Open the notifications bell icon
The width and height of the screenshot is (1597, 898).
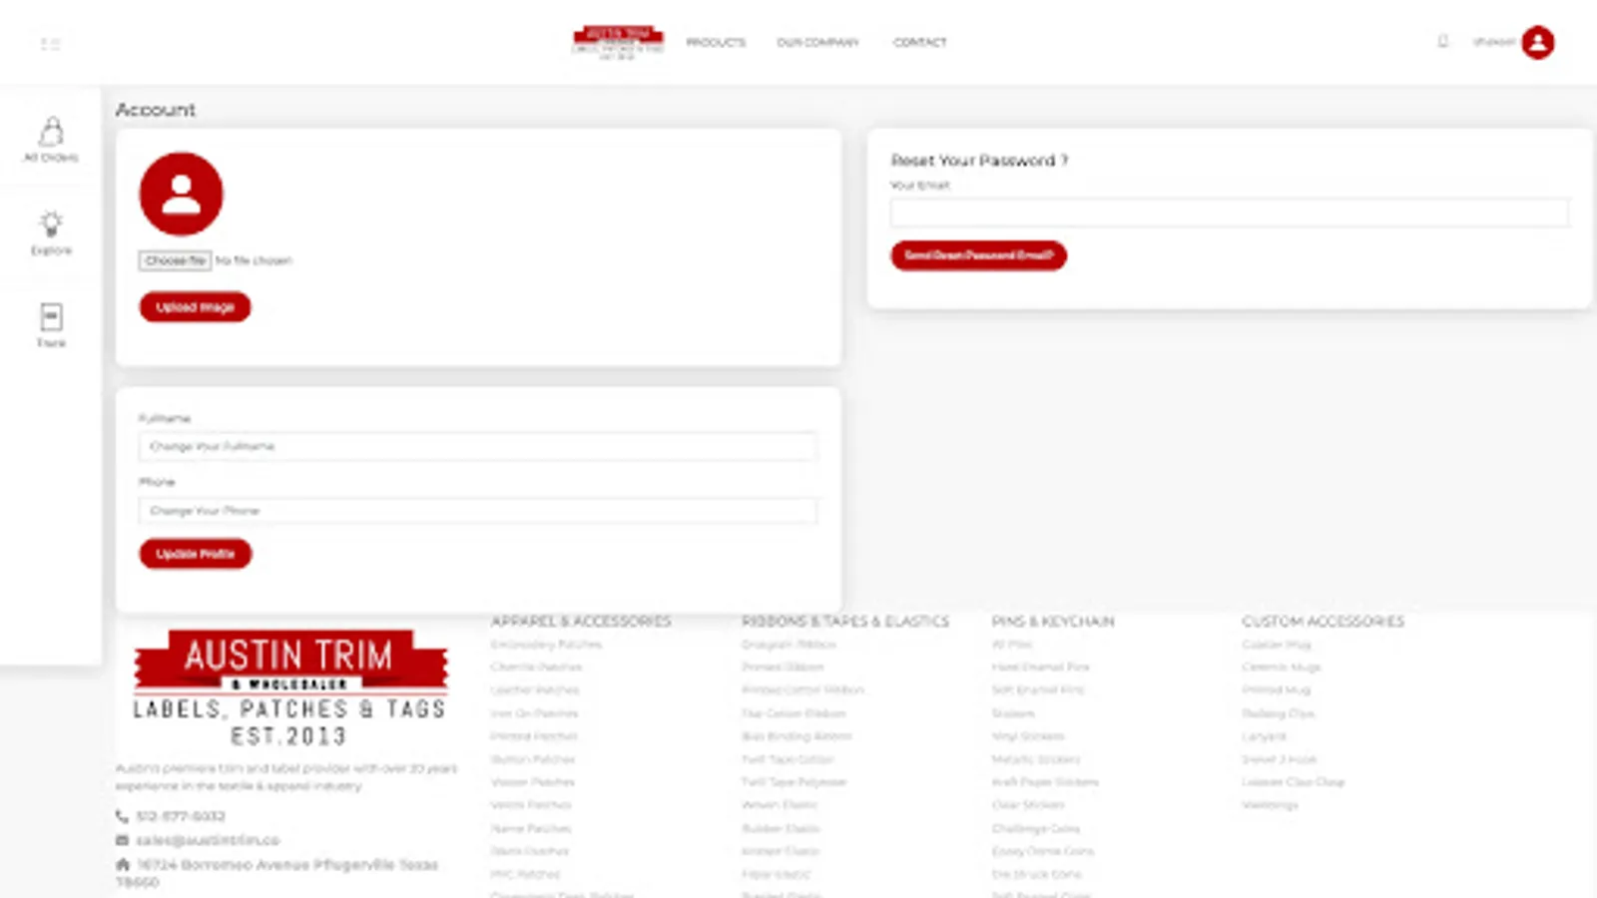(1442, 42)
